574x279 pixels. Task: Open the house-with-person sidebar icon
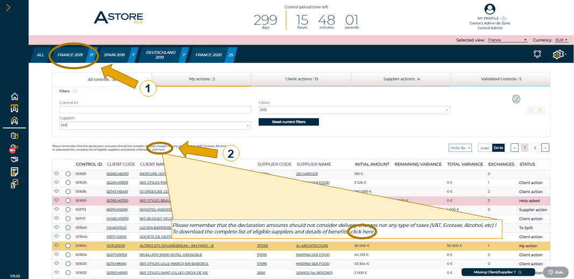point(15,120)
